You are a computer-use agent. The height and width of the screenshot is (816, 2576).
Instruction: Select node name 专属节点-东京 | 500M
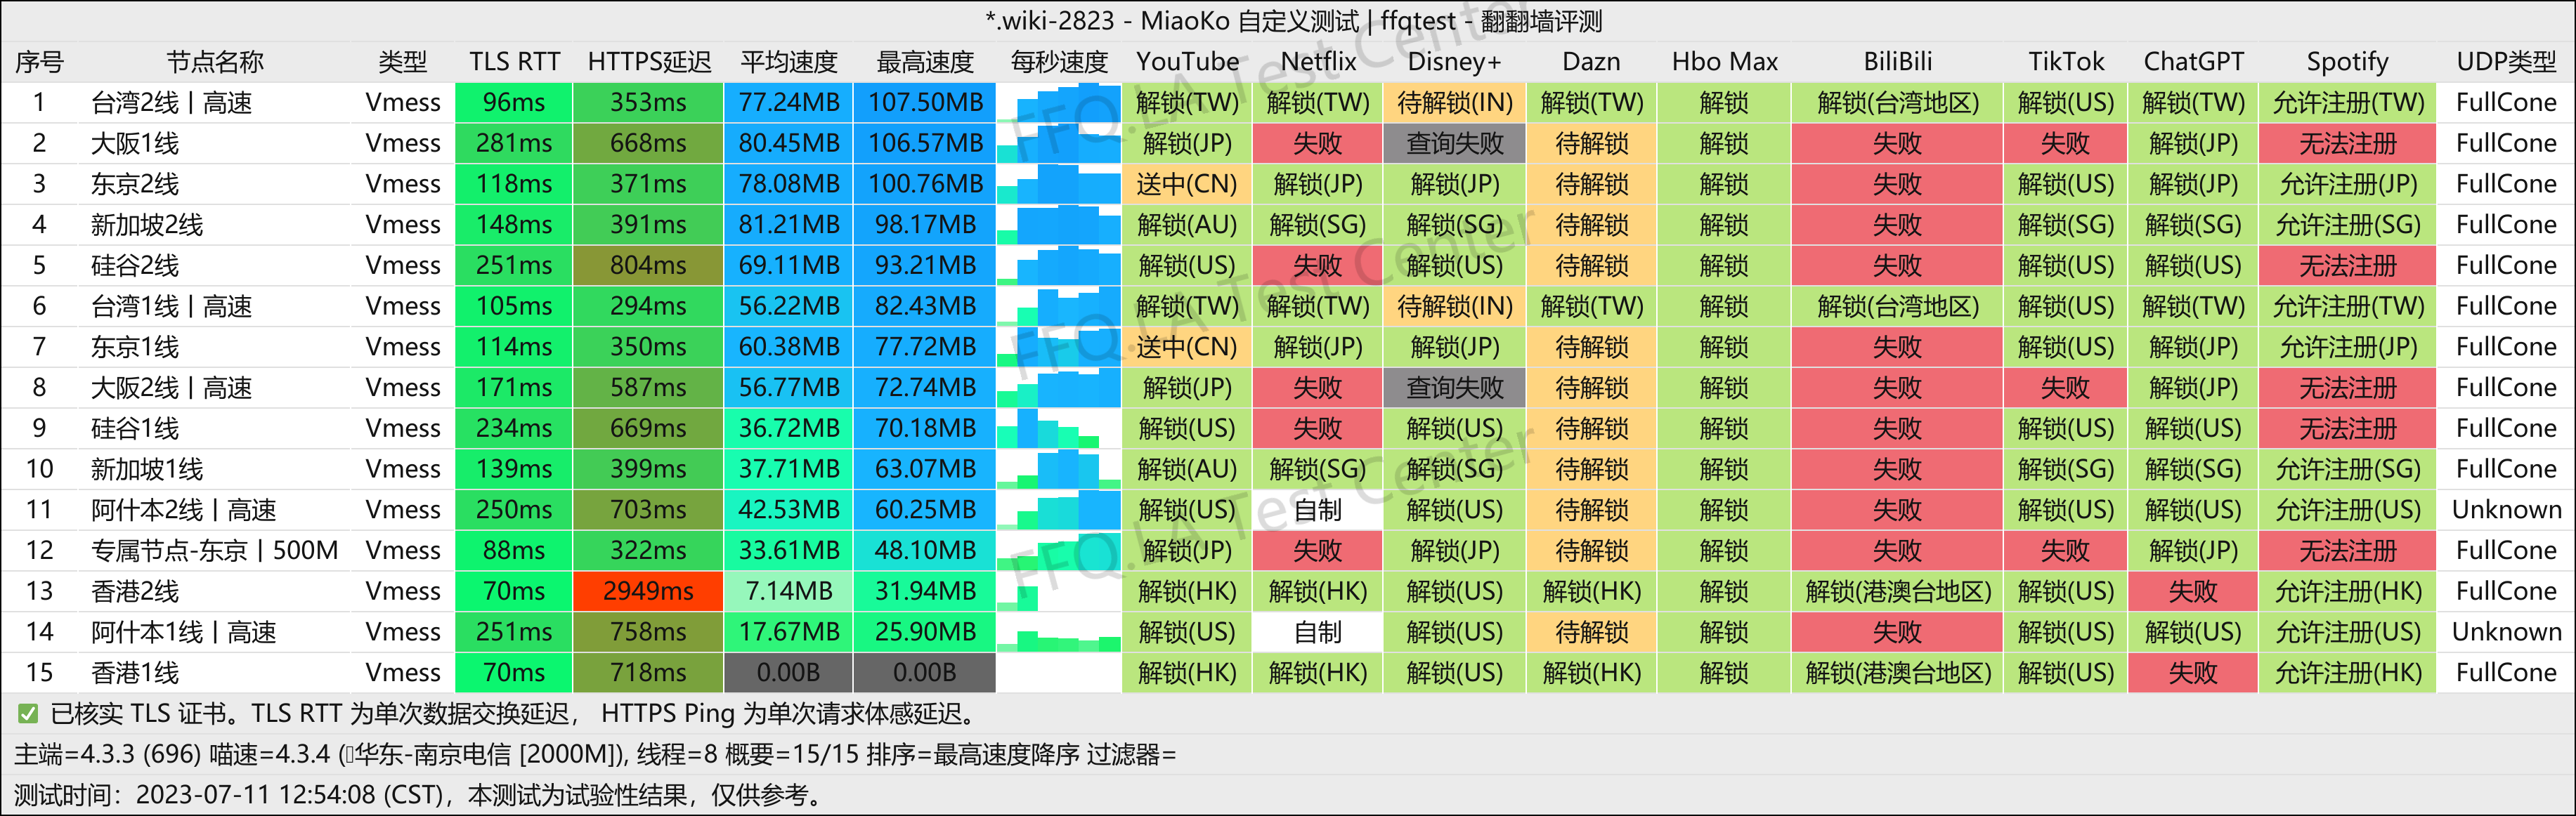pyautogui.click(x=214, y=551)
